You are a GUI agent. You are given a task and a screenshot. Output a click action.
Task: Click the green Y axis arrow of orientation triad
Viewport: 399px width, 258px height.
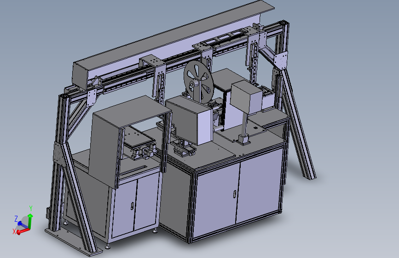[x=30, y=220]
